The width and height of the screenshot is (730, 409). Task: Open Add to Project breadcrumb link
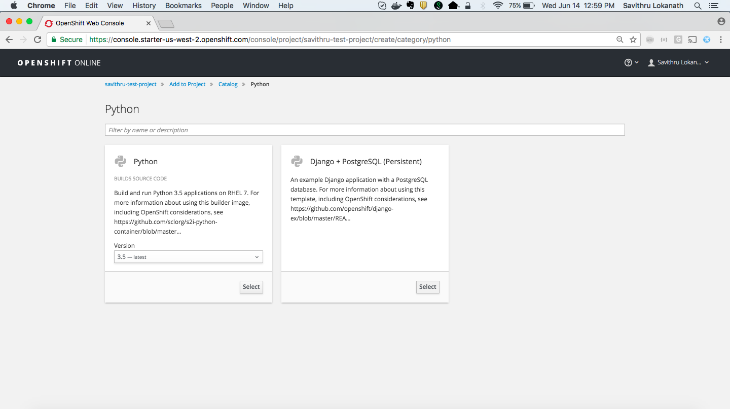click(x=188, y=84)
